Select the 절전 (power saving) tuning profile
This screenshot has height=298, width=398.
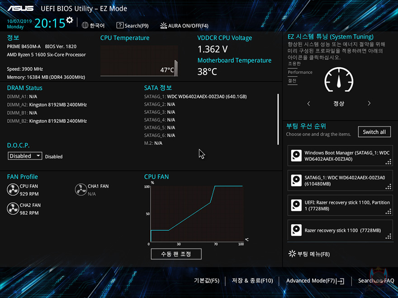click(x=292, y=81)
